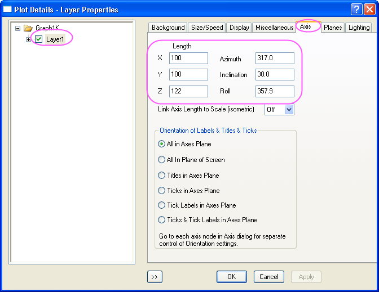Click the expand panel >> button
The height and width of the screenshot is (292, 379).
coord(155,277)
